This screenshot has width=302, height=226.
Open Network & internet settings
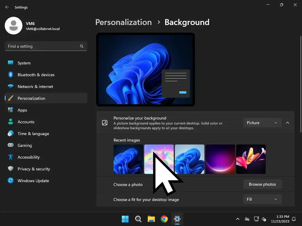pyautogui.click(x=46, y=87)
